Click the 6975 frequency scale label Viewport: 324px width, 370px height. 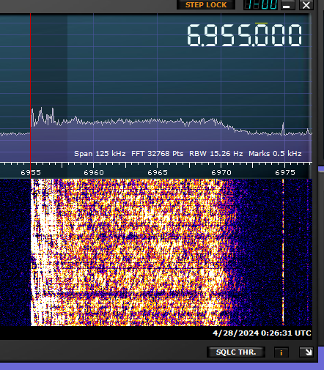point(285,173)
